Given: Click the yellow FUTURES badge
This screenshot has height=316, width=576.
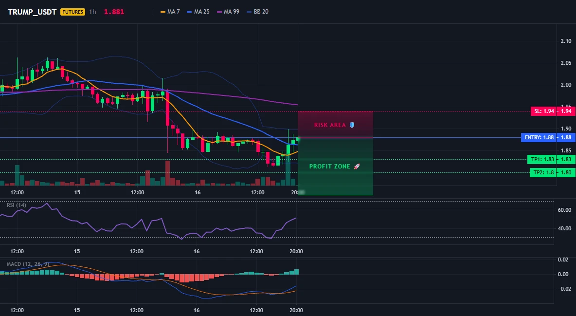Looking at the screenshot, I should pos(73,12).
